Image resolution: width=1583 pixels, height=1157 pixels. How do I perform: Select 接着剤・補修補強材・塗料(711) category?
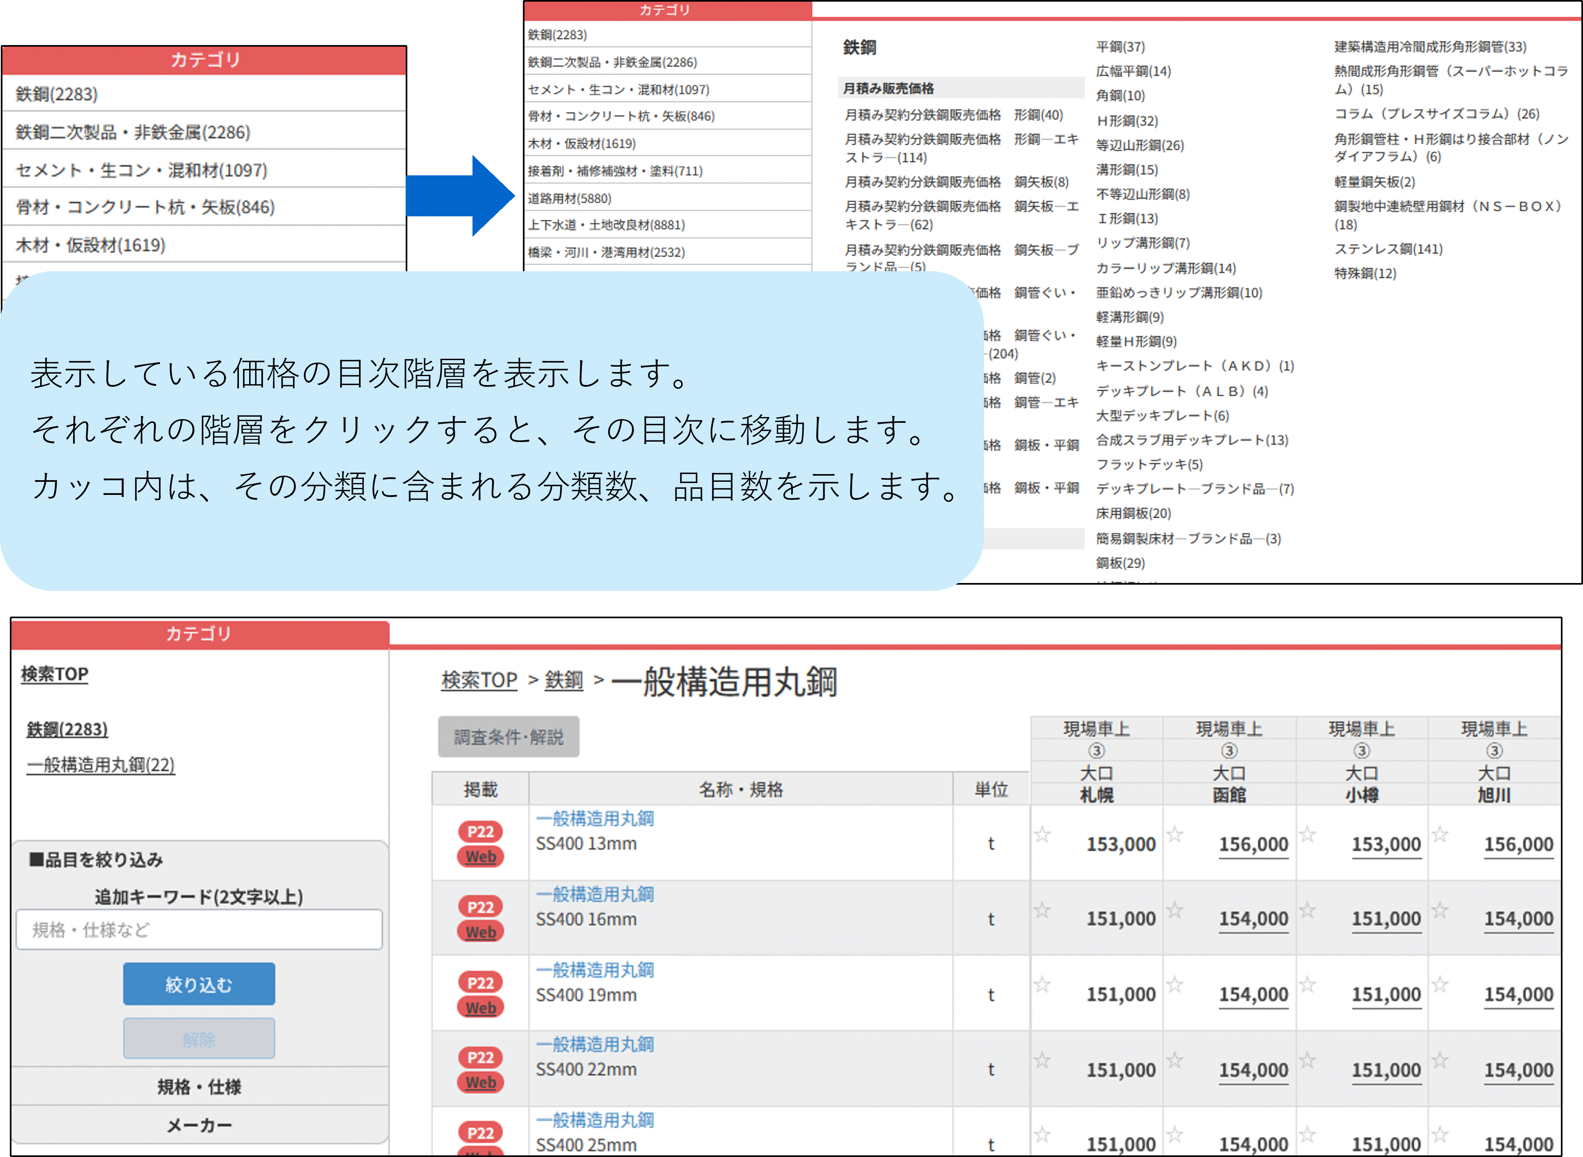(x=668, y=171)
